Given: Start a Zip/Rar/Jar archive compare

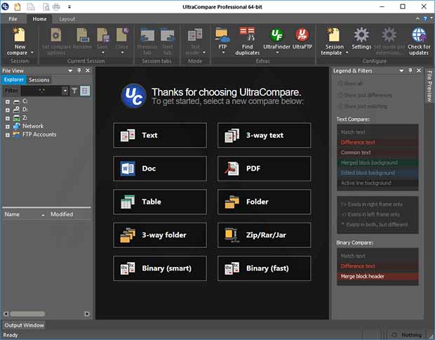Looking at the screenshot, I should [264, 235].
